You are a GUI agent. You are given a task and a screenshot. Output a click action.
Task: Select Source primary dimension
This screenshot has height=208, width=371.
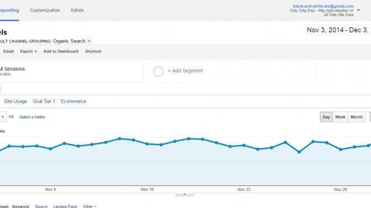click(x=41, y=206)
